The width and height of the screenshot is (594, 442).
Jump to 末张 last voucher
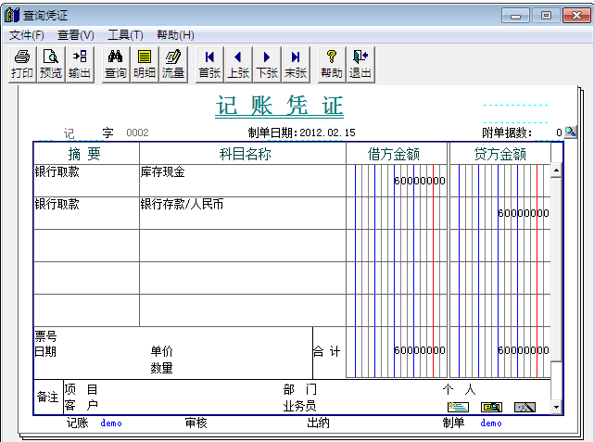[x=296, y=64]
